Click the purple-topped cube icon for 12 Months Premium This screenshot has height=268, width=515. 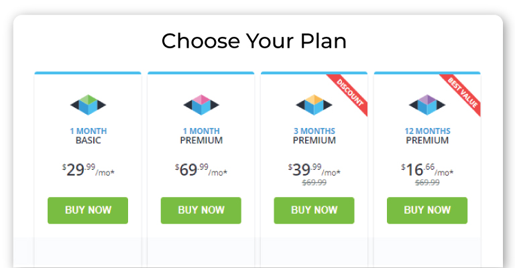pyautogui.click(x=427, y=105)
